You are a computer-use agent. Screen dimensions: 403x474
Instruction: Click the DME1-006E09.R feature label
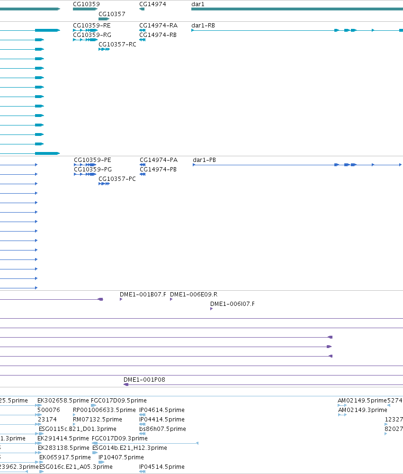pos(194,295)
